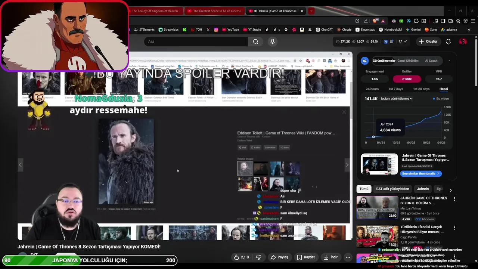Viewport: 478px width, 269px height.
Task: Select the Hepsi time range
Action: point(444,89)
